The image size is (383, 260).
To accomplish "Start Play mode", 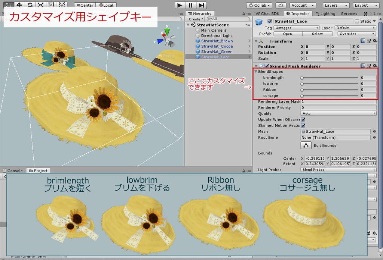I will 180,5.
